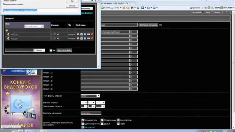Select the ak47.jpg file row

(x=49, y=34)
